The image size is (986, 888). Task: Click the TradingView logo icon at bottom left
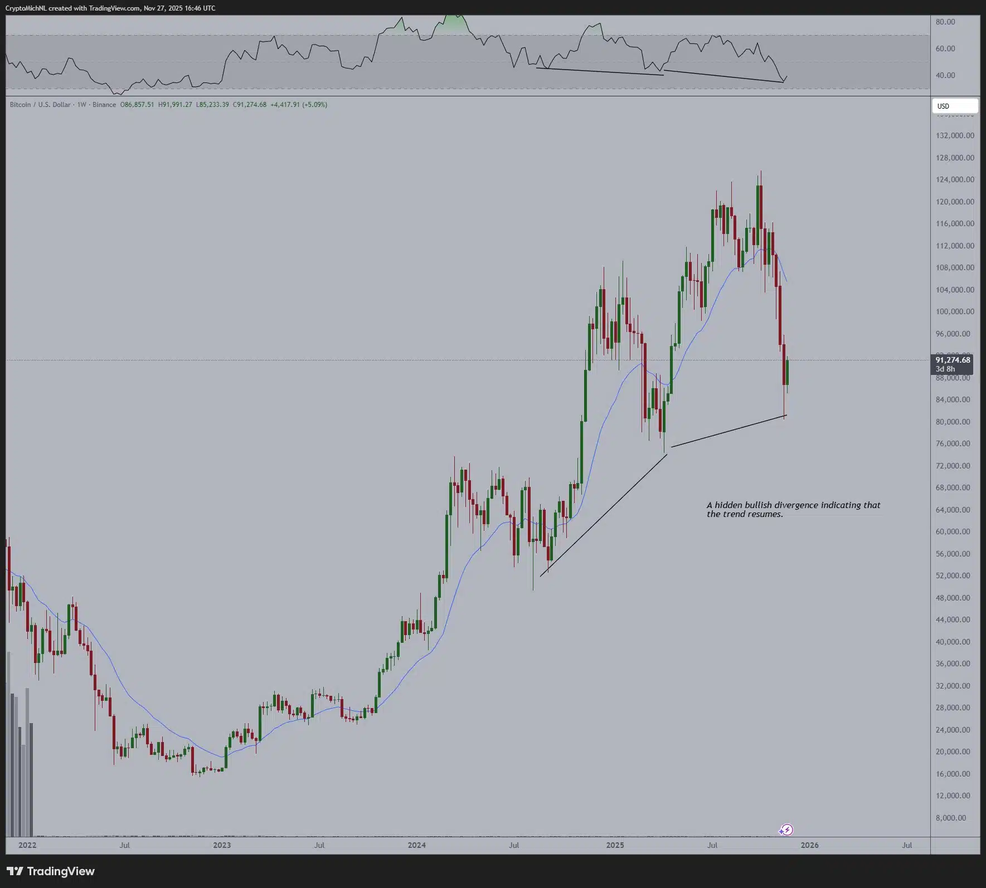click(x=14, y=871)
